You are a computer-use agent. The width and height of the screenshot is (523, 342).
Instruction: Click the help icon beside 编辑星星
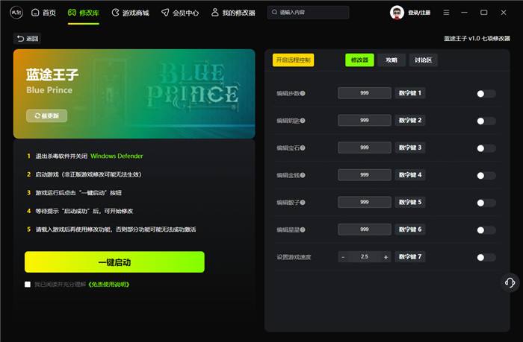[303, 230]
